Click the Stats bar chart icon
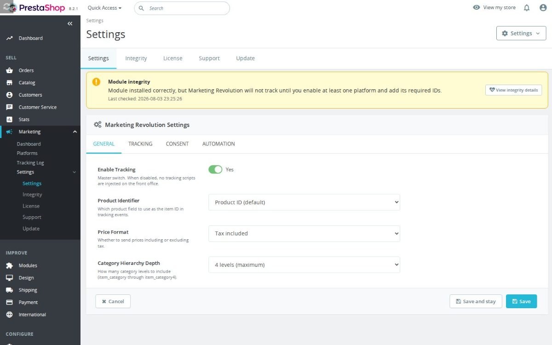 9,119
